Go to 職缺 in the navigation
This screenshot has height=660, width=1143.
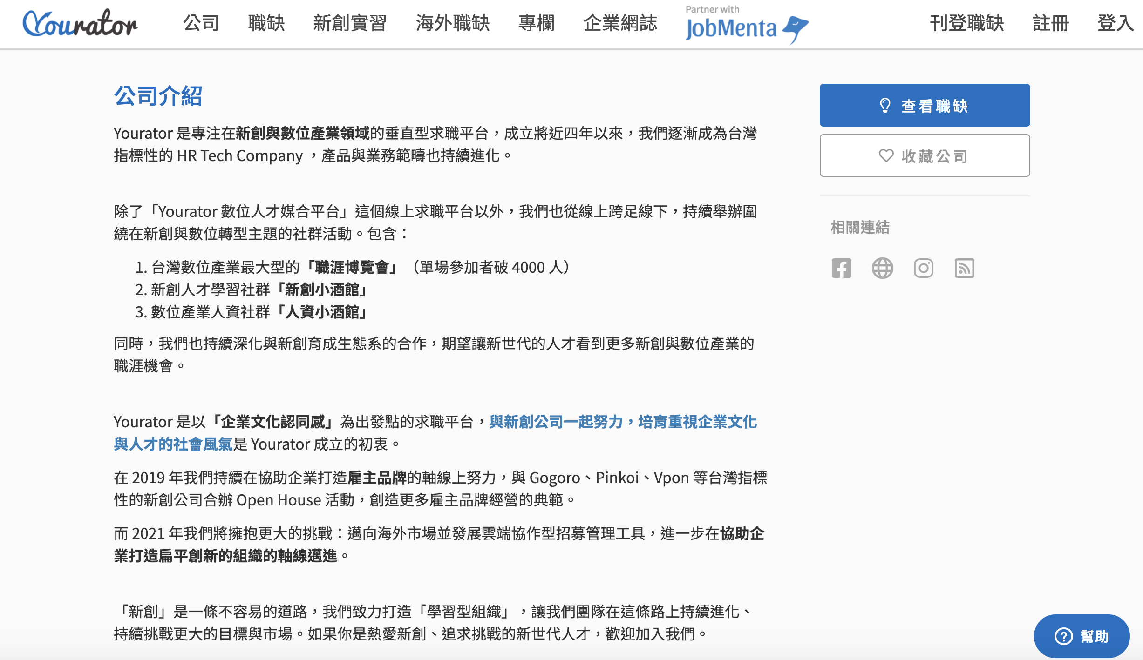[266, 23]
